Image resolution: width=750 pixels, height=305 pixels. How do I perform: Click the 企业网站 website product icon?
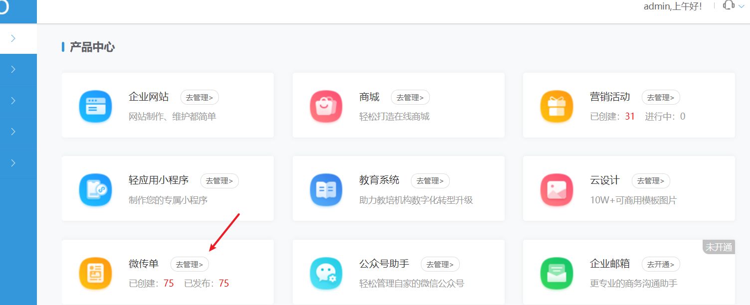95,106
